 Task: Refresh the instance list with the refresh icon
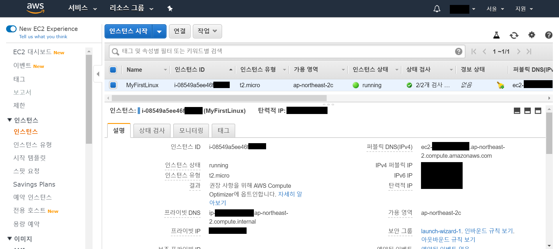[514, 35]
